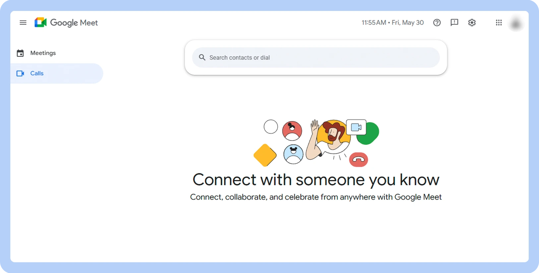Click the magnifier icon in search bar

tap(202, 57)
